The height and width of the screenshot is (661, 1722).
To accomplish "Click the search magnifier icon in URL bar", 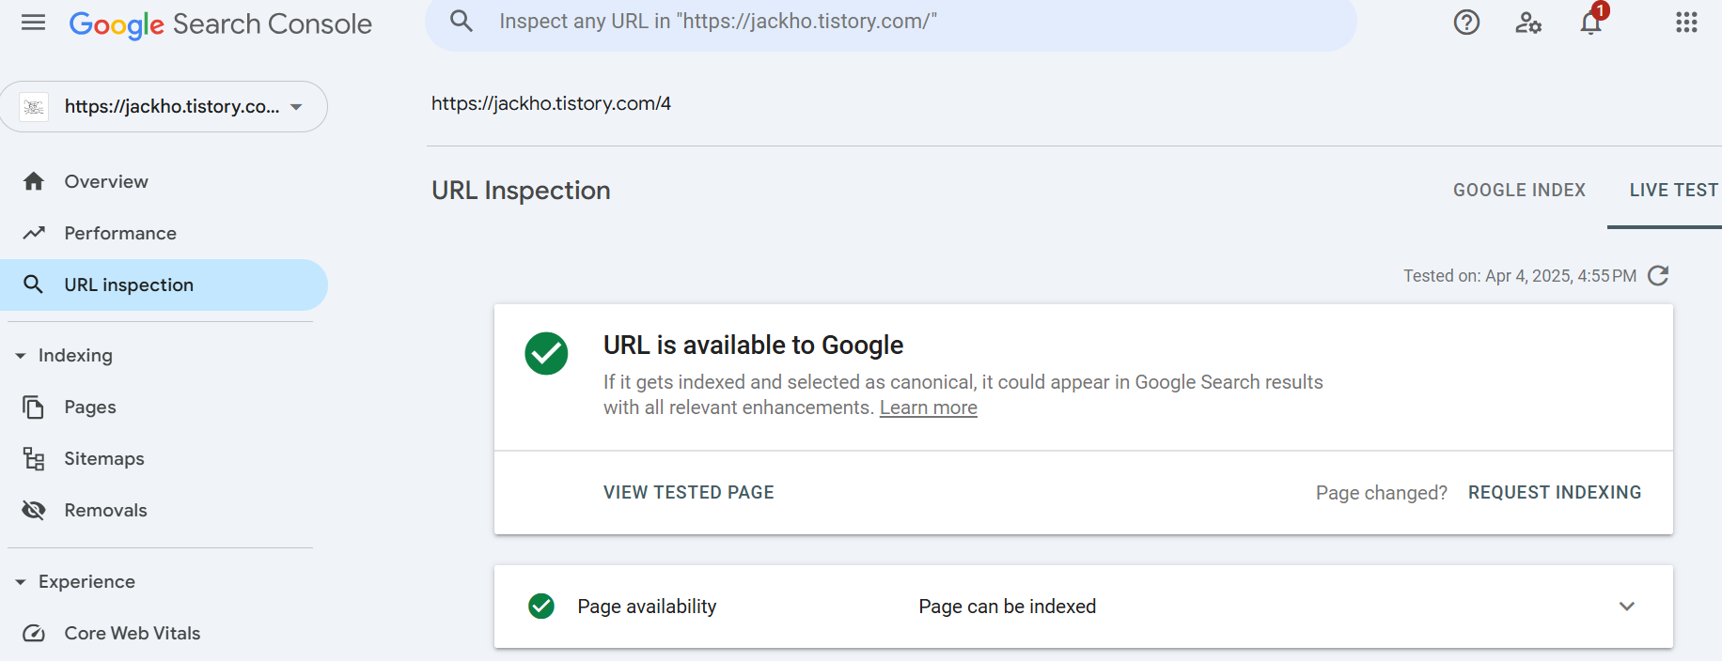I will coord(462,21).
